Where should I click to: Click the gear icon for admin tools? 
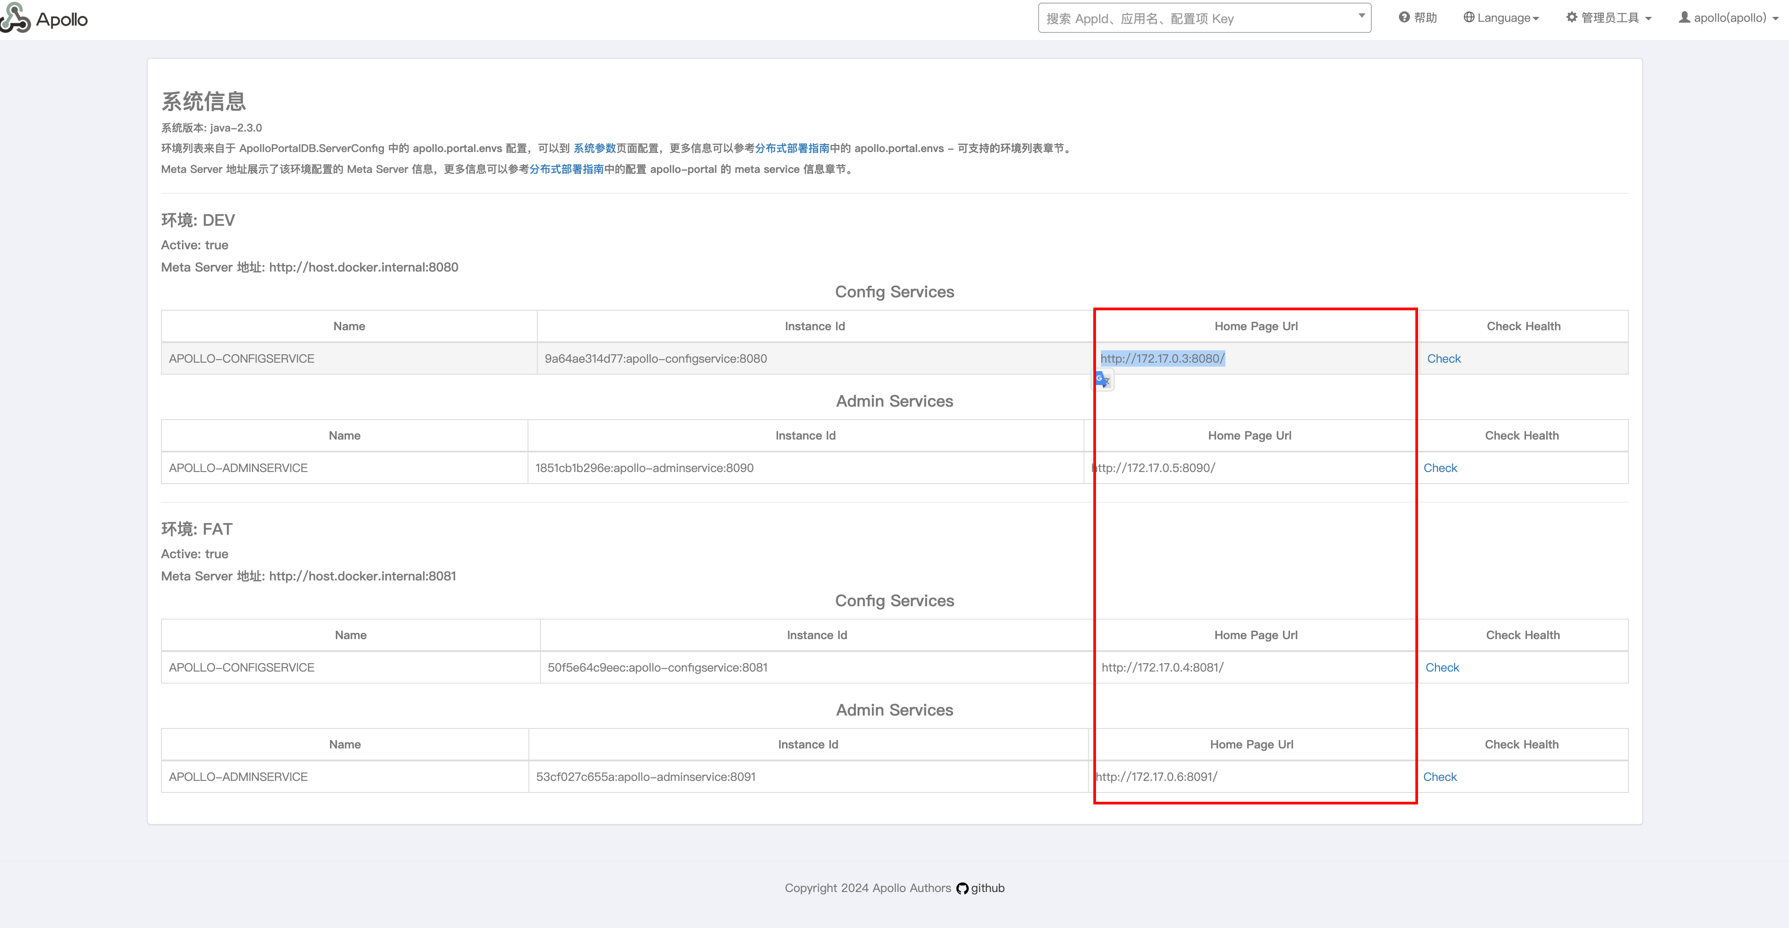click(x=1571, y=17)
